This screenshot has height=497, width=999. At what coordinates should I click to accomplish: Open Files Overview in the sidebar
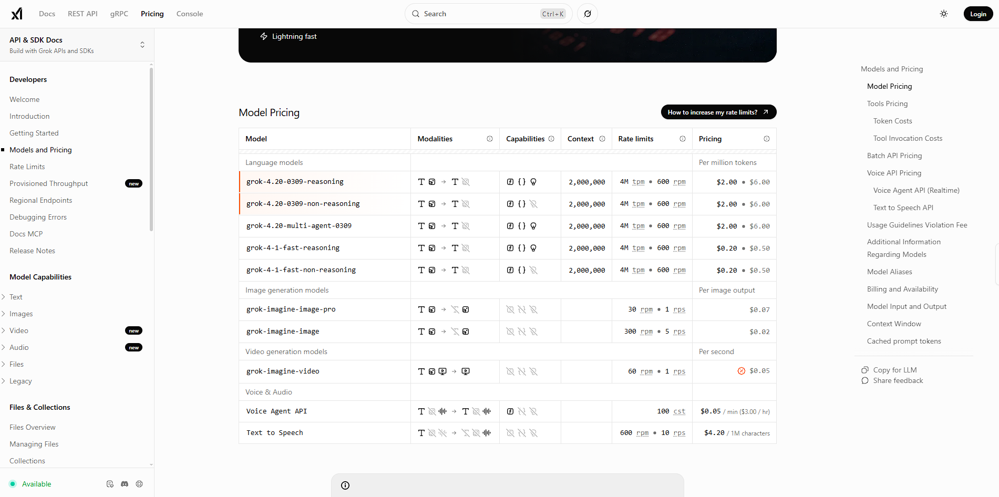33,427
